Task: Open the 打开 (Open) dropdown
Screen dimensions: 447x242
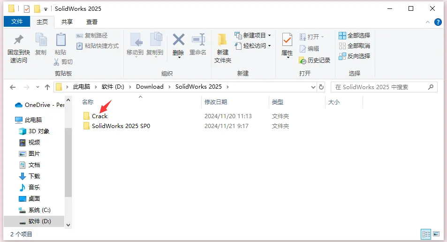Action: point(322,37)
